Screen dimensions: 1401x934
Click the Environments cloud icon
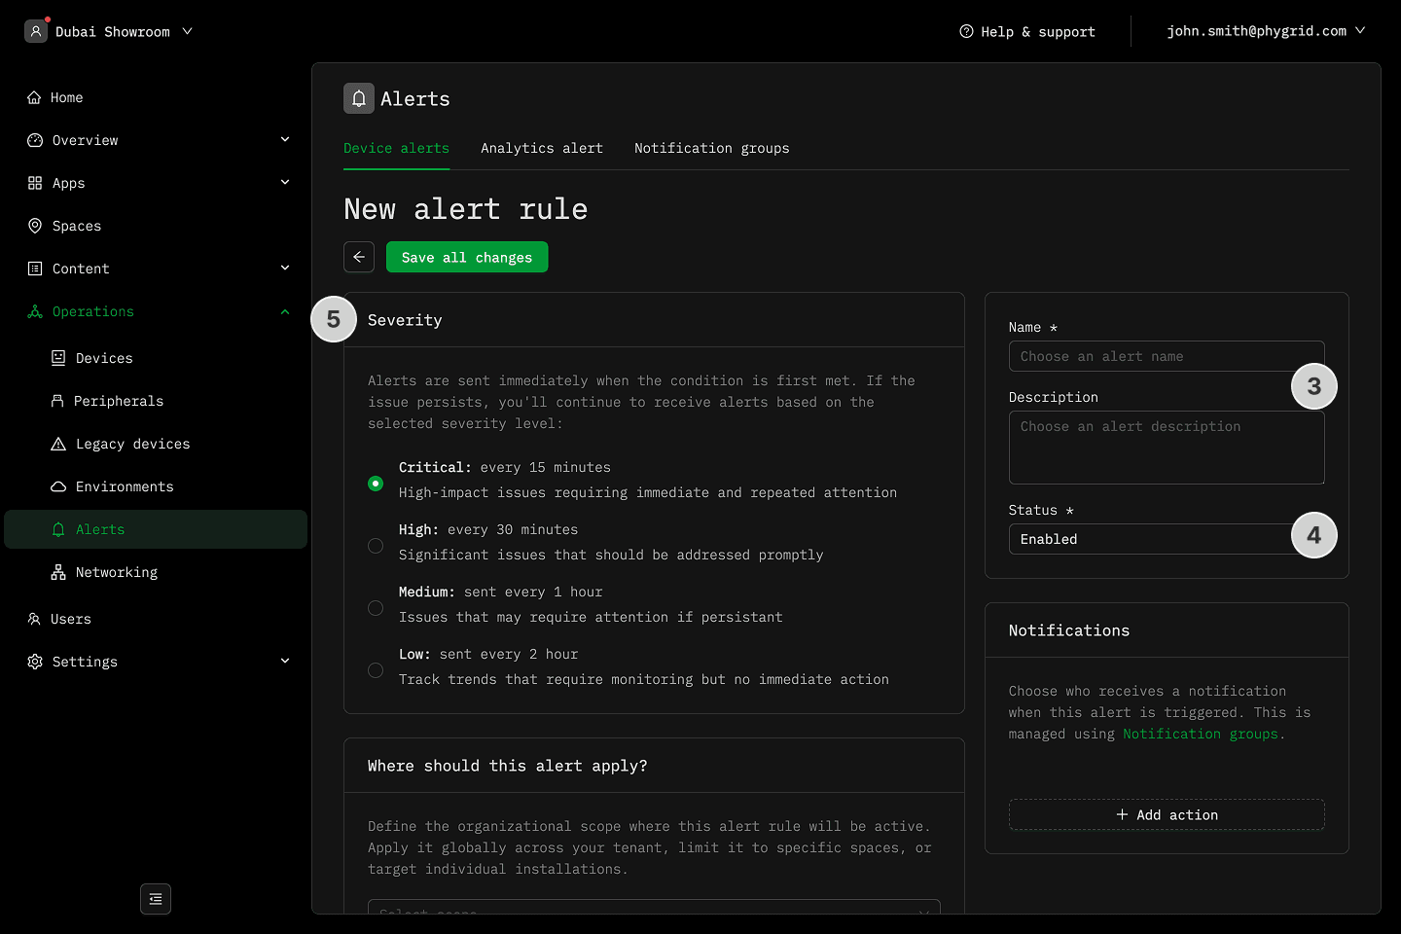tap(58, 486)
